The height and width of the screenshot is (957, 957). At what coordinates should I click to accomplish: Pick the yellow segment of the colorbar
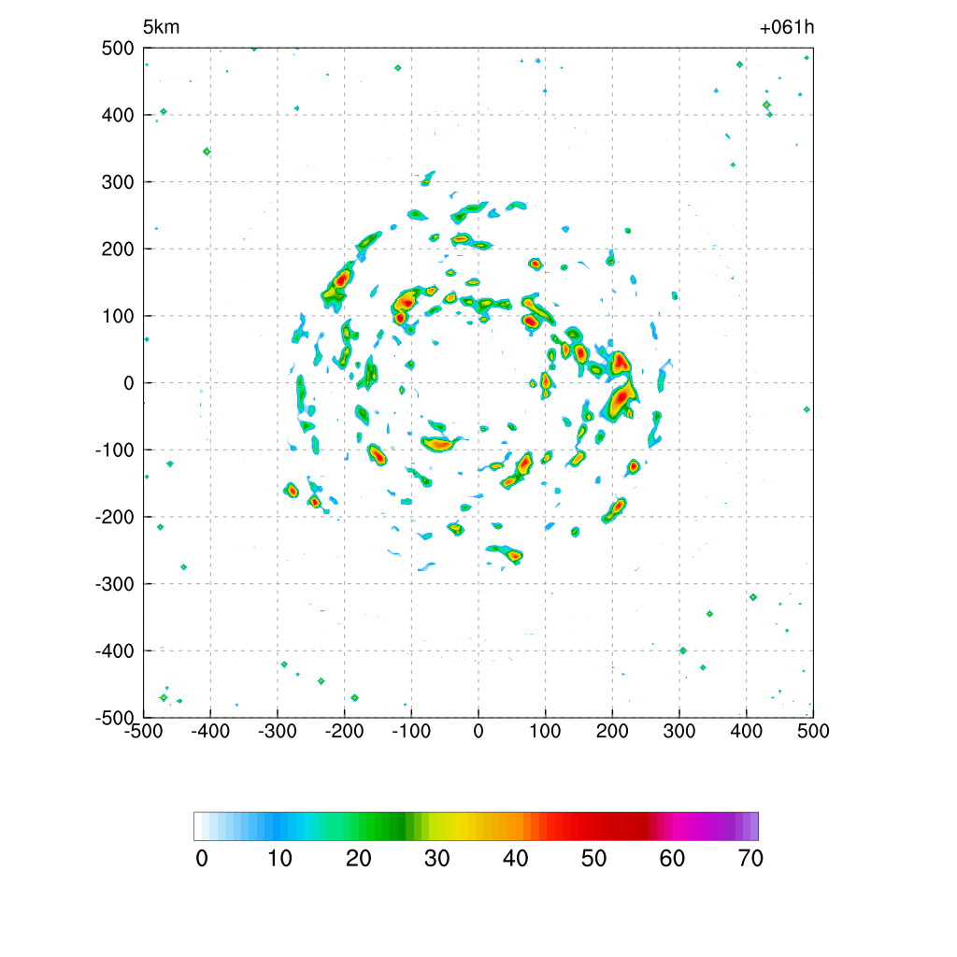tap(461, 826)
